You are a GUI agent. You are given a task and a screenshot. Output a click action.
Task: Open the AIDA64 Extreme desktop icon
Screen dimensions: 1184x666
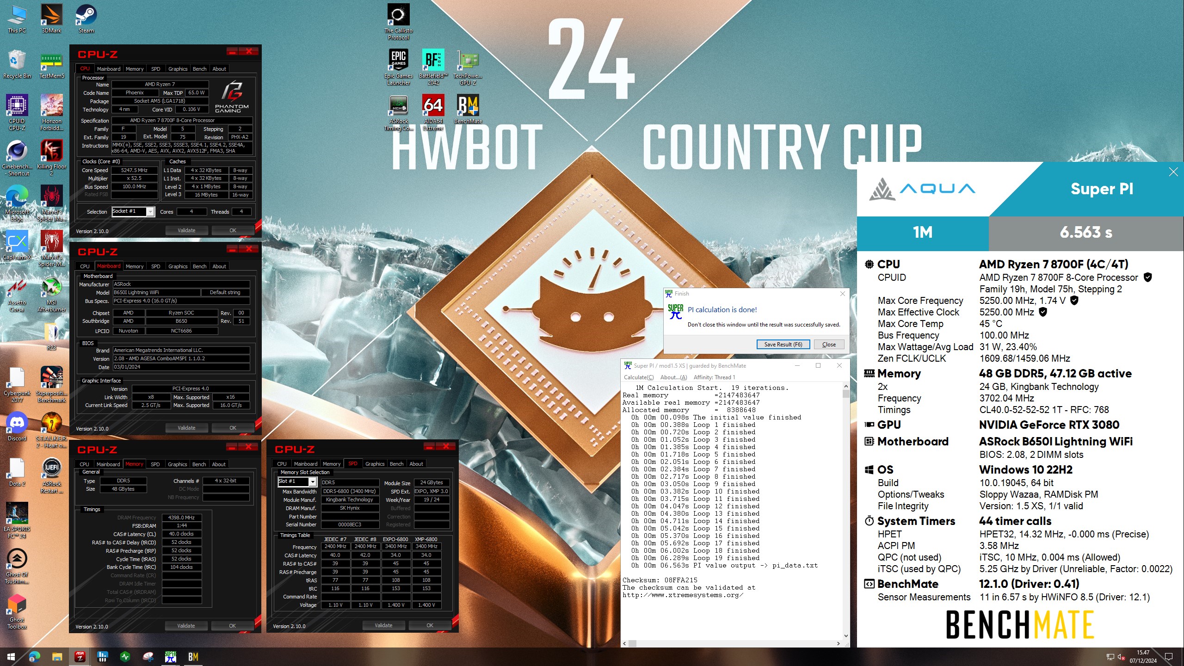(x=433, y=112)
